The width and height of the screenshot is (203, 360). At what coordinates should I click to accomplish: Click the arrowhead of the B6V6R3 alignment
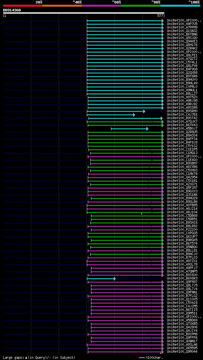click(115, 279)
